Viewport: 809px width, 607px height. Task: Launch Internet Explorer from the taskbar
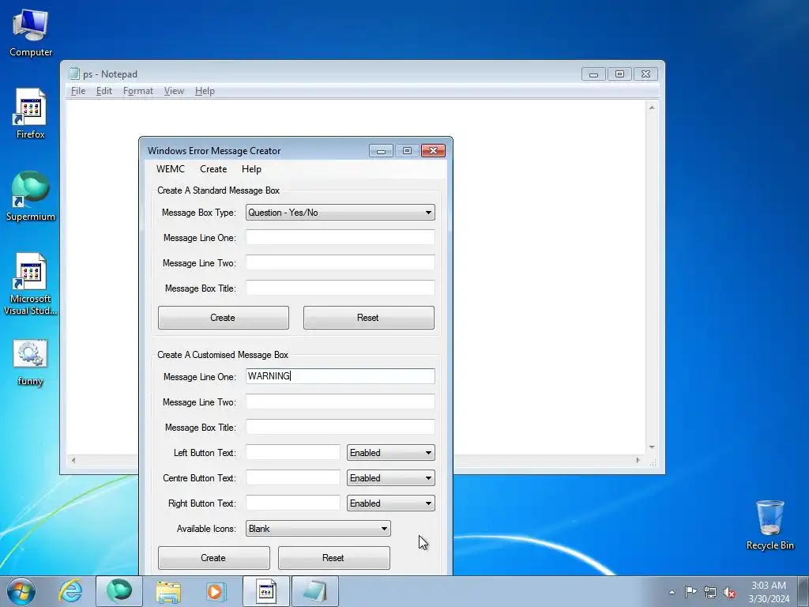point(70,591)
